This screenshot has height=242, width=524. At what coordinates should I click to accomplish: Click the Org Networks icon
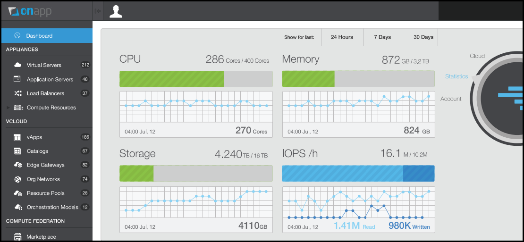[x=17, y=179]
